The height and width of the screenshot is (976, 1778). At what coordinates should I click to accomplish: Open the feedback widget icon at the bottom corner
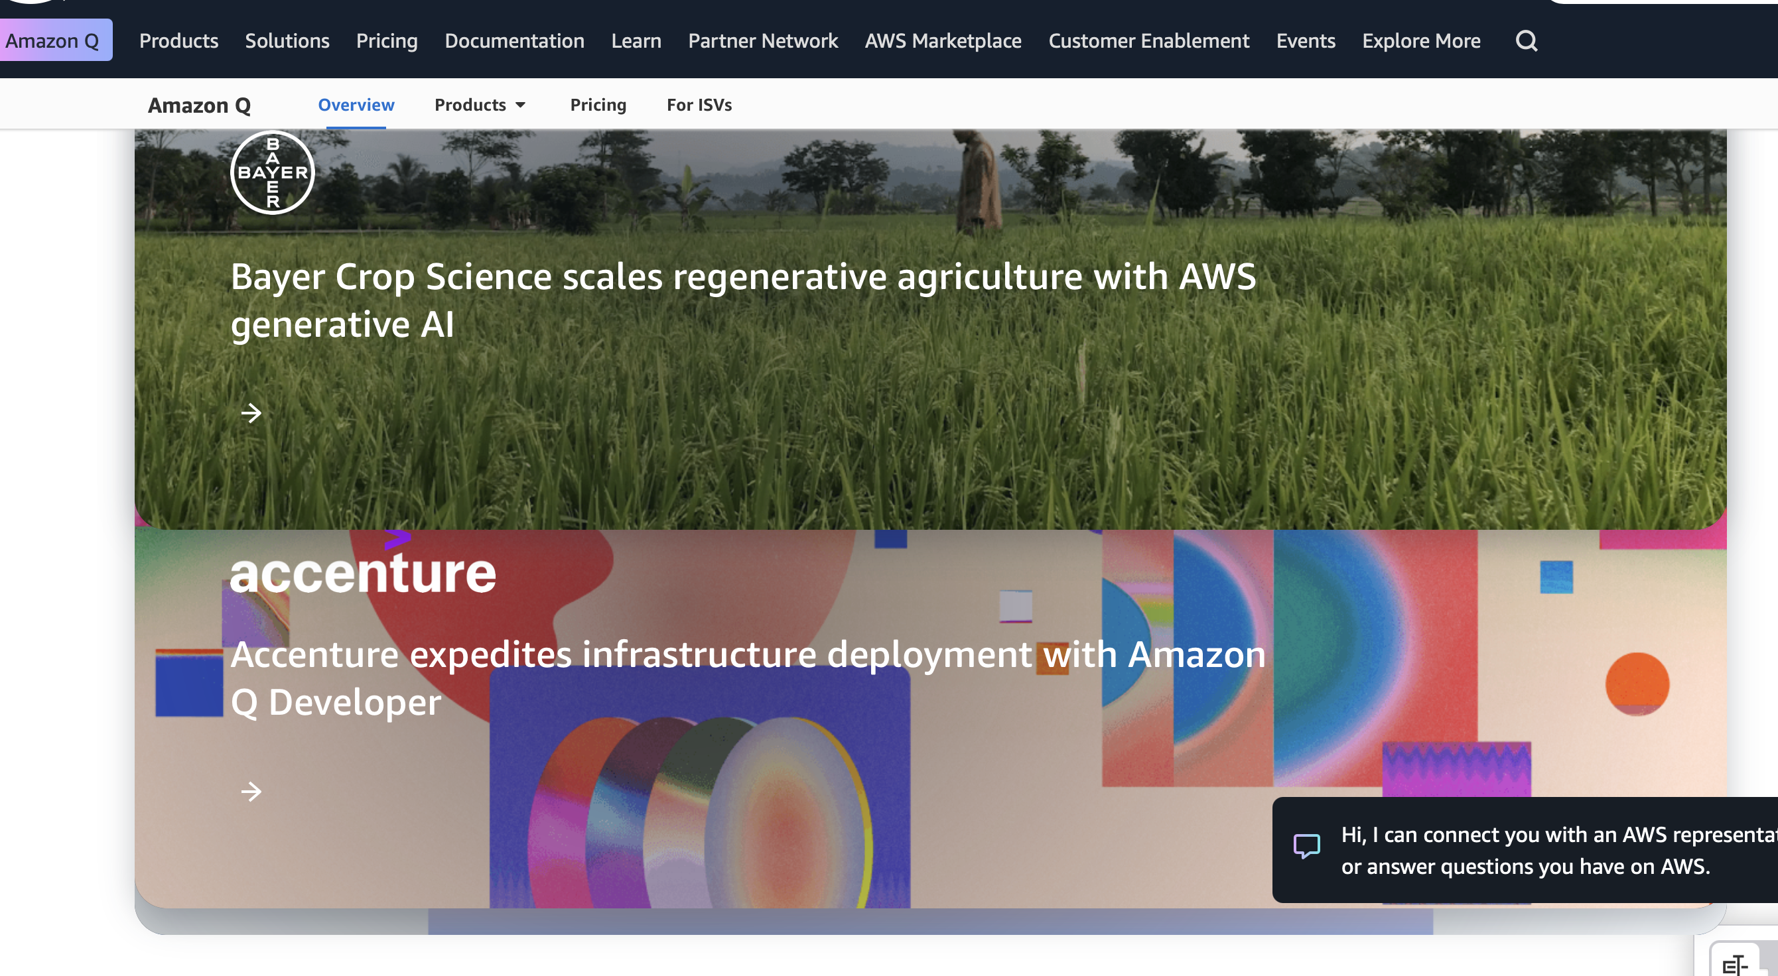click(x=1734, y=963)
